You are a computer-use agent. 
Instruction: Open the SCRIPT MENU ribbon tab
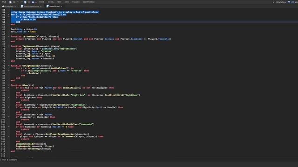coord(89,2)
